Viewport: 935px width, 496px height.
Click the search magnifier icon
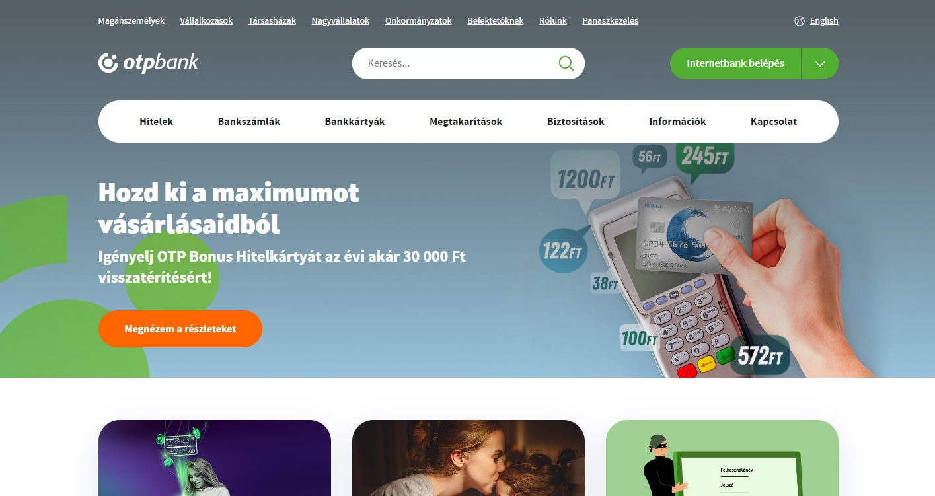(x=566, y=63)
